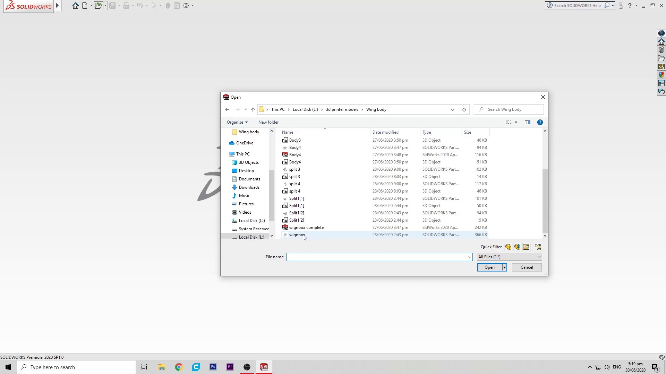Refresh the Wing body folder
Screen dimensions: 666x374
pyautogui.click(x=464, y=109)
